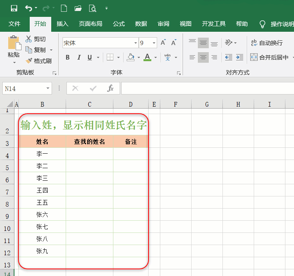
Task: Open the 帮助 tab
Action: (242, 24)
